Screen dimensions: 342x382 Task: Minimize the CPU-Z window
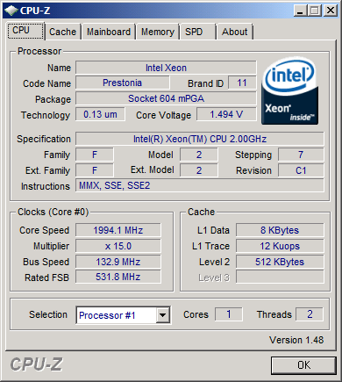(300, 11)
